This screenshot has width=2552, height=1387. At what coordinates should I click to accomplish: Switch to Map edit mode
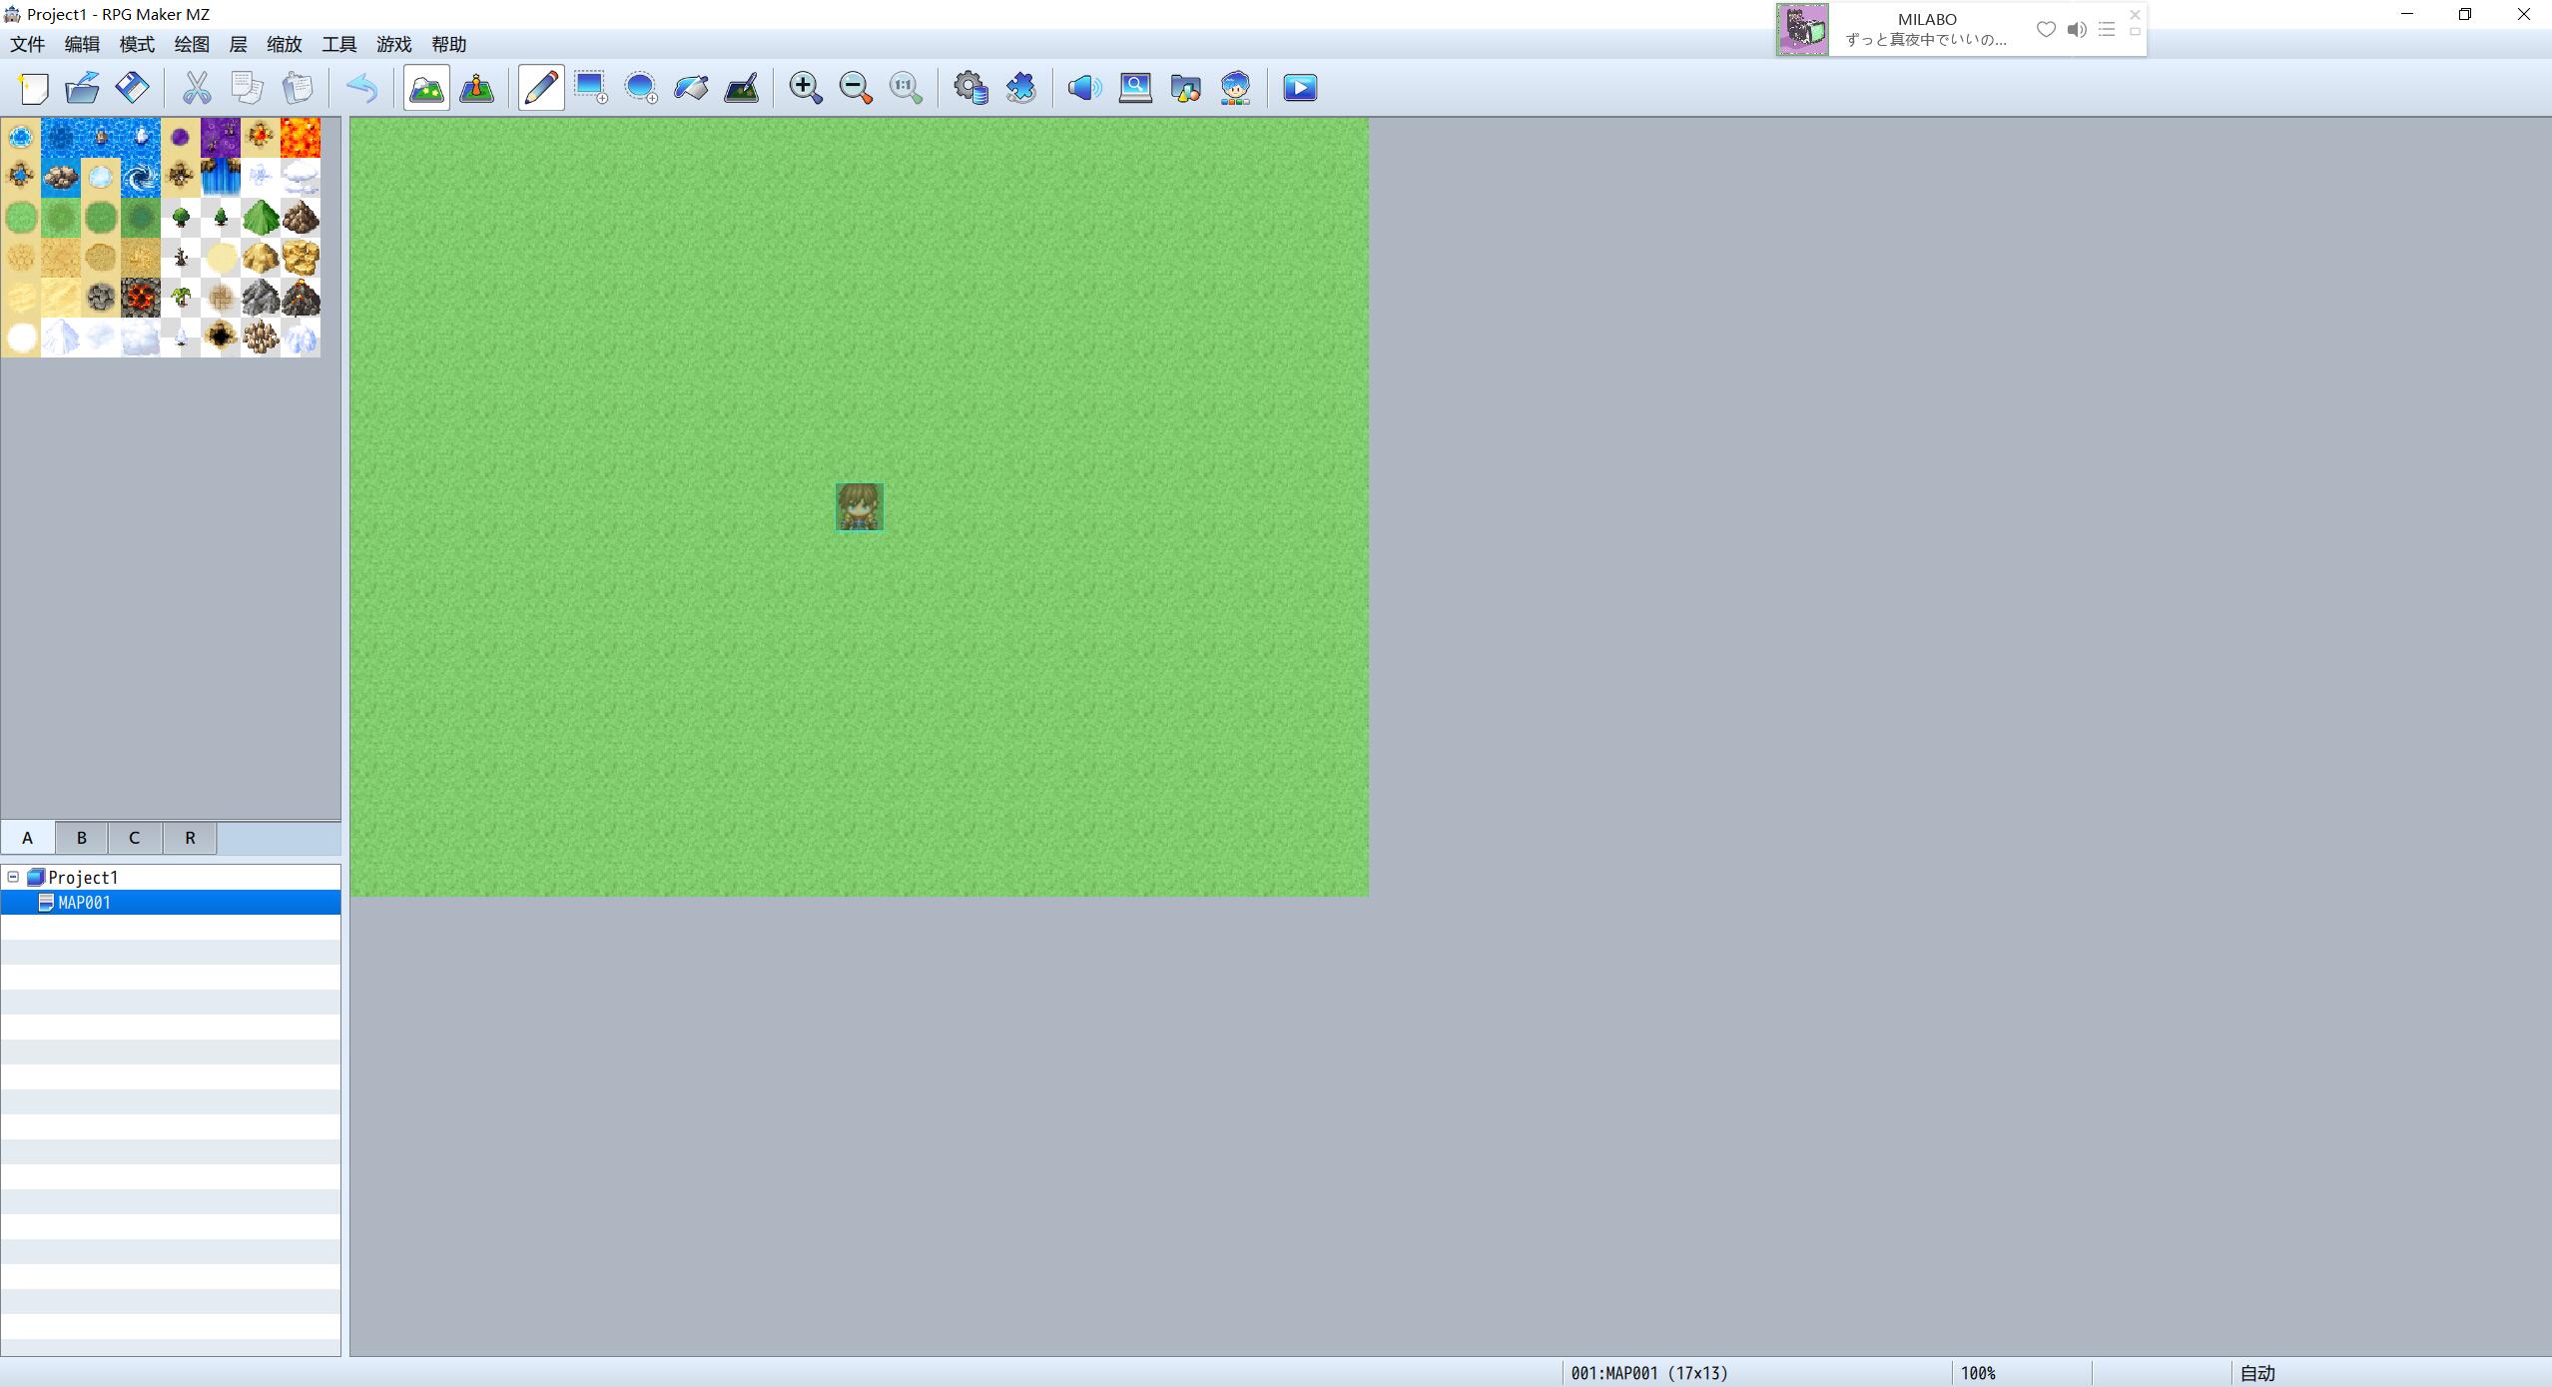tap(426, 88)
